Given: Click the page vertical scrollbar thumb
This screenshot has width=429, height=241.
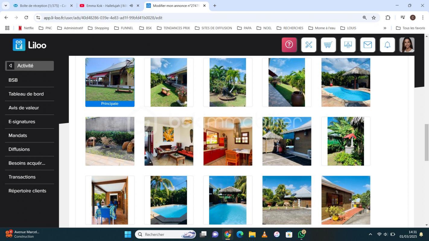Looking at the screenshot, I should [426, 142].
